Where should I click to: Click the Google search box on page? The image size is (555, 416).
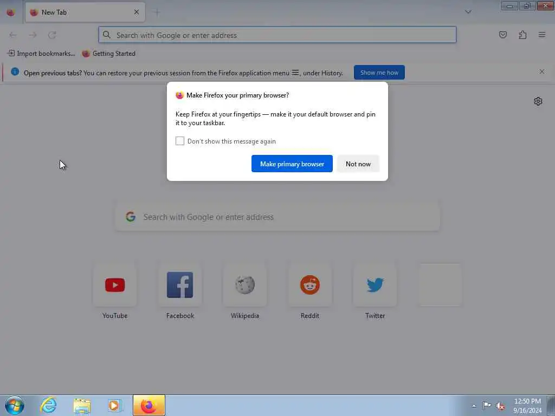pos(277,217)
